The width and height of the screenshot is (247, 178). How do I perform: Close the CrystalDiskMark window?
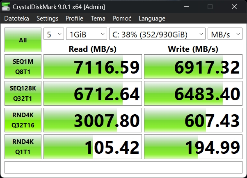[234, 7]
